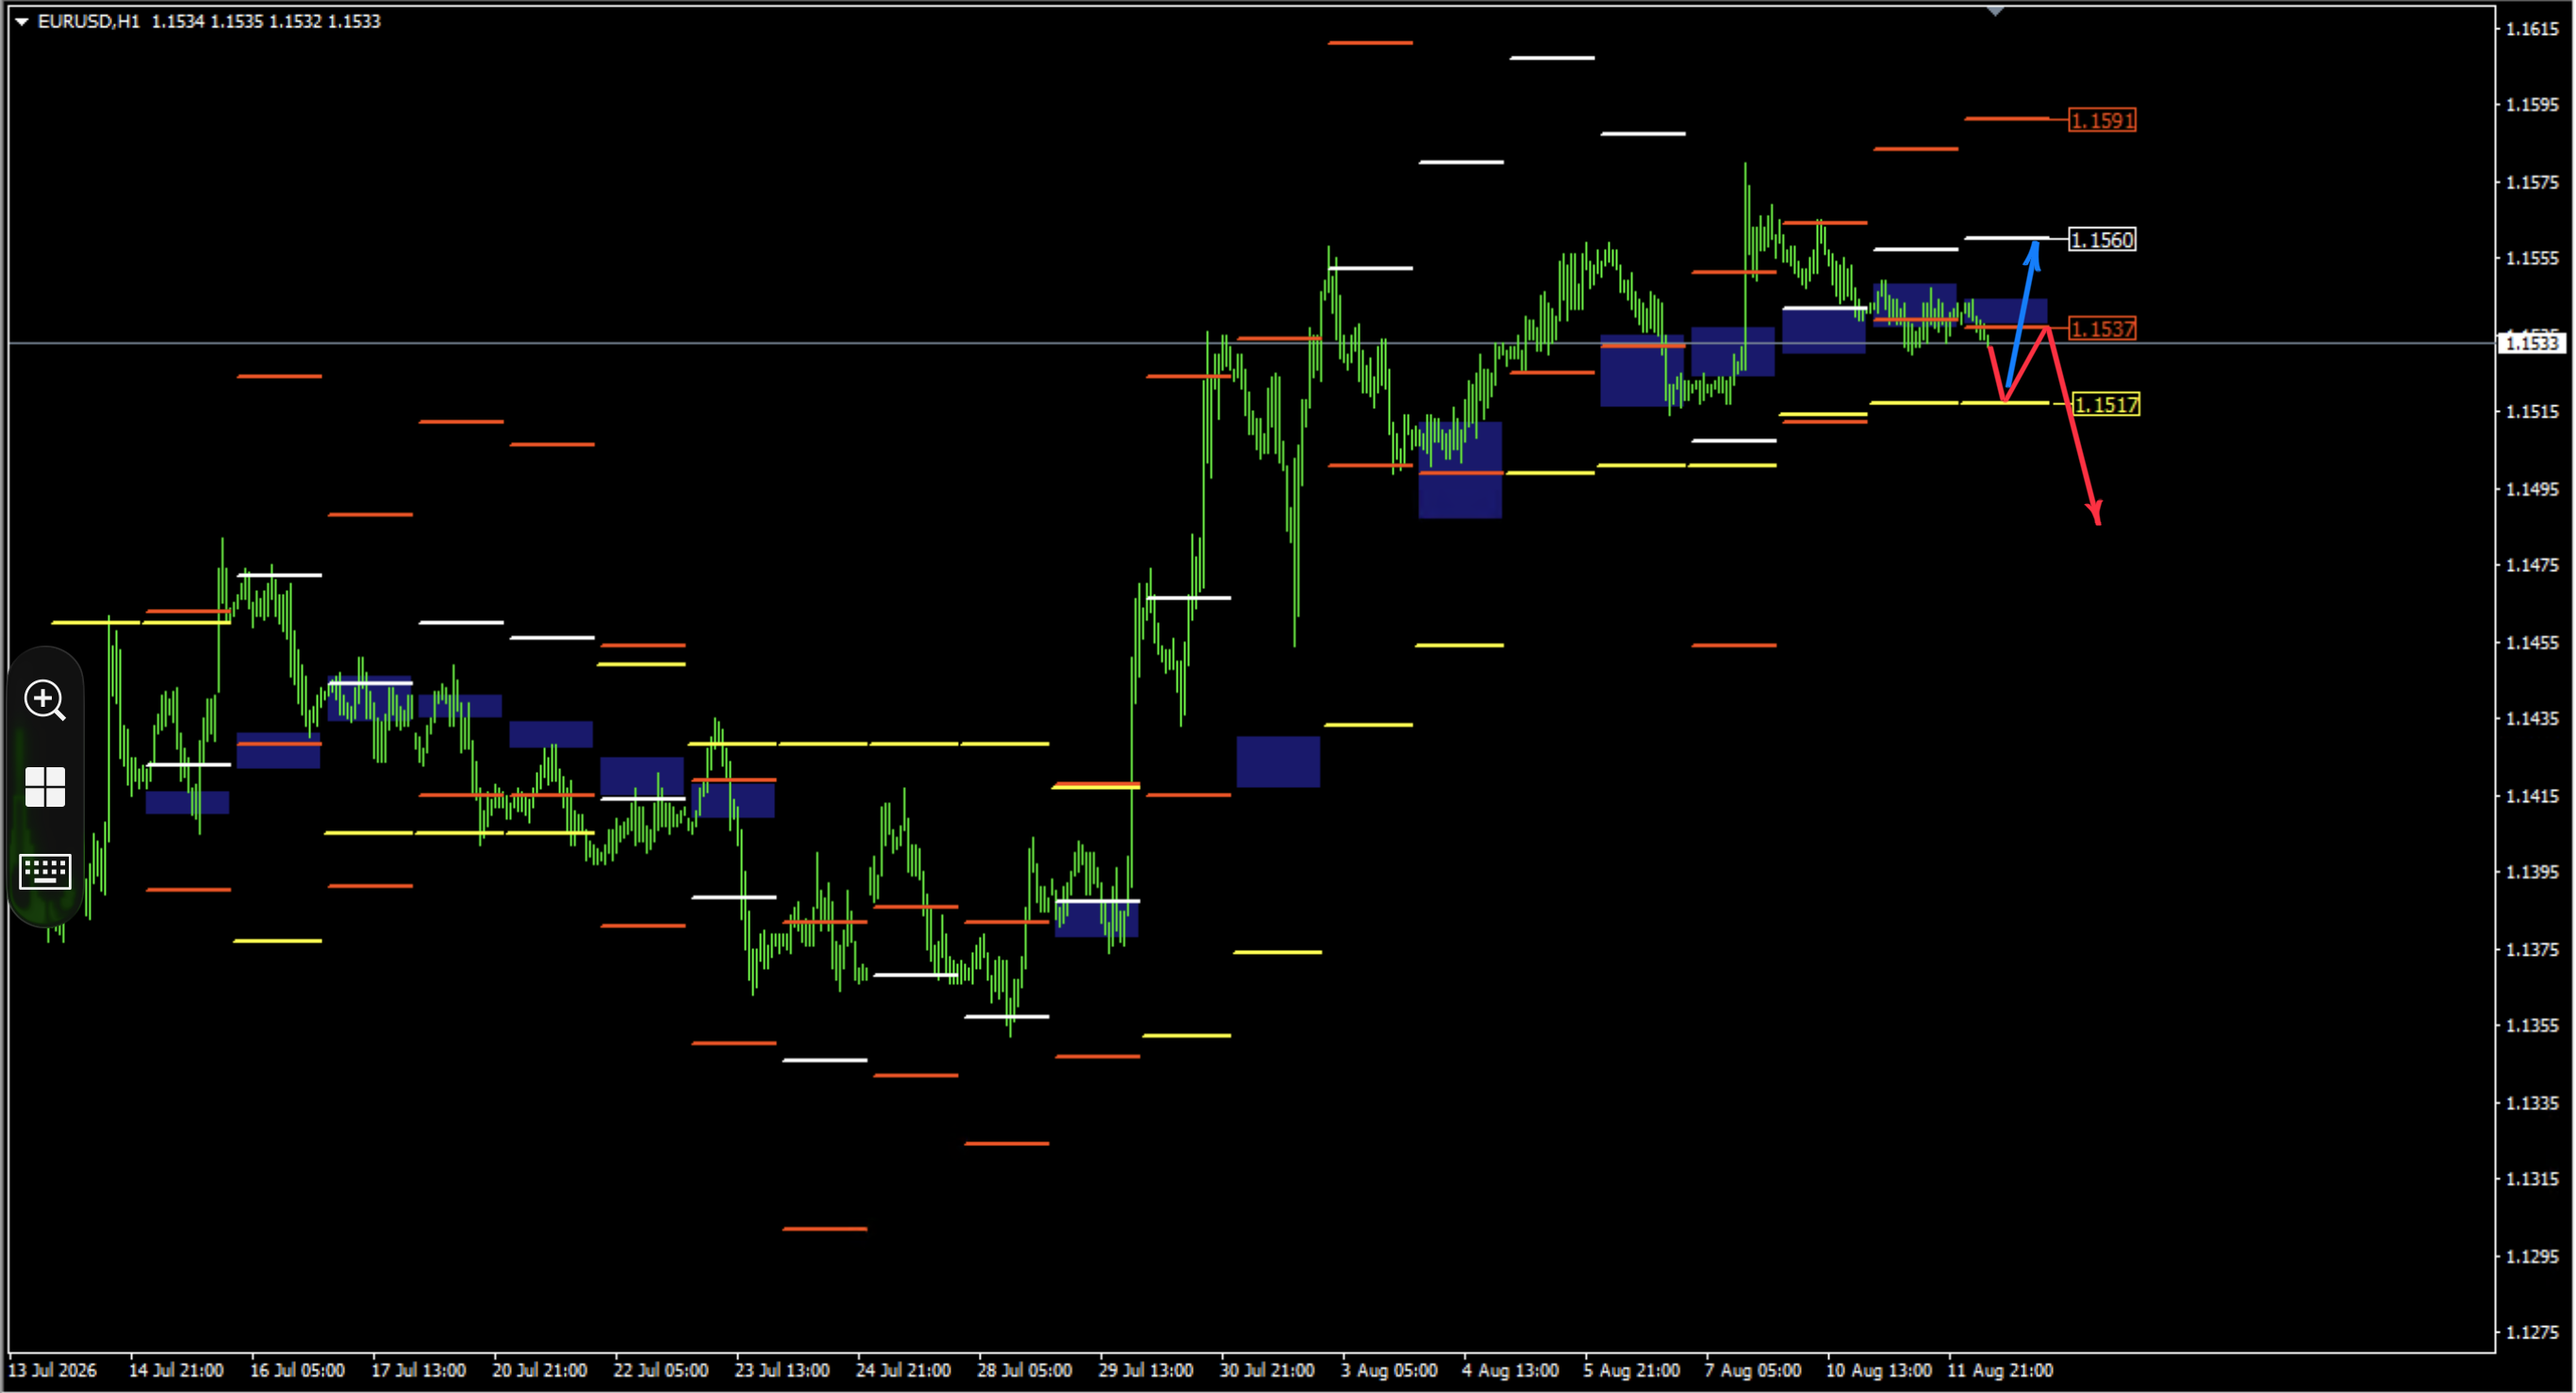Viewport: 2576px width, 1393px height.
Task: Select the yellow 1.1517 price label
Action: (x=2106, y=404)
